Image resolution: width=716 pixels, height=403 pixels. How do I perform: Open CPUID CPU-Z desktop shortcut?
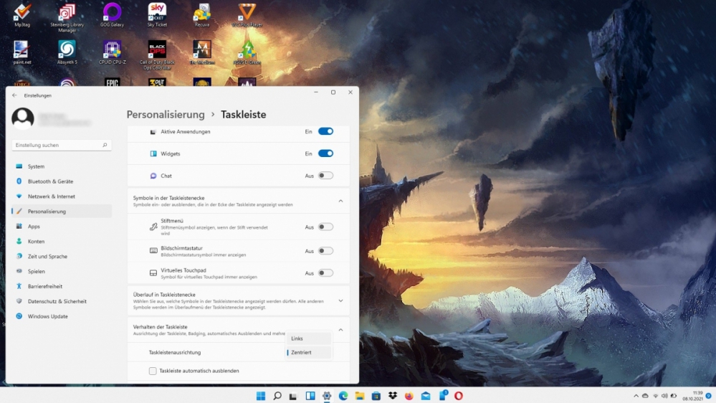coord(112,52)
